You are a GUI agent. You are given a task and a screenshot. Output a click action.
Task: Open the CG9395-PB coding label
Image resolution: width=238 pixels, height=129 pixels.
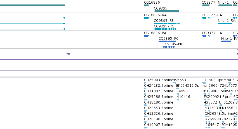[x=172, y=44]
